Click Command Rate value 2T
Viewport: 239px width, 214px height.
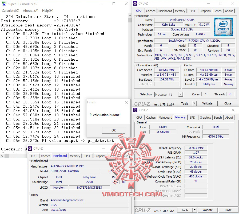tap(196, 181)
